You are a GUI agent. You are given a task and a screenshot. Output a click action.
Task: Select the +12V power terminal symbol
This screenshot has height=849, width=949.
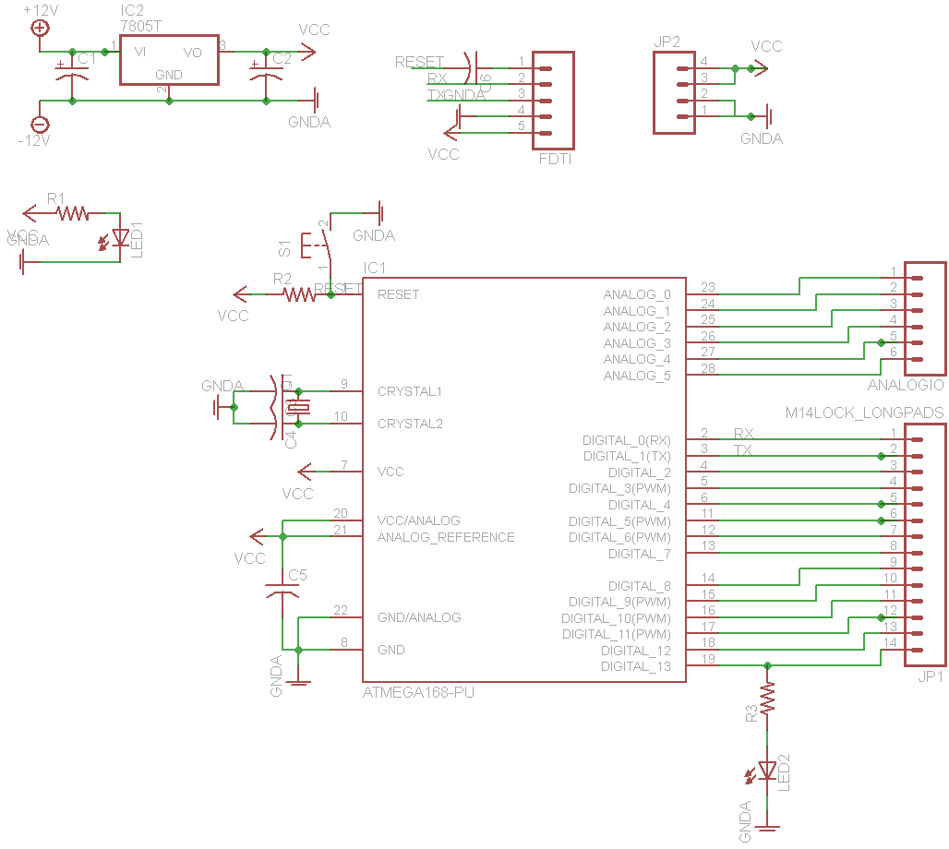(x=40, y=28)
